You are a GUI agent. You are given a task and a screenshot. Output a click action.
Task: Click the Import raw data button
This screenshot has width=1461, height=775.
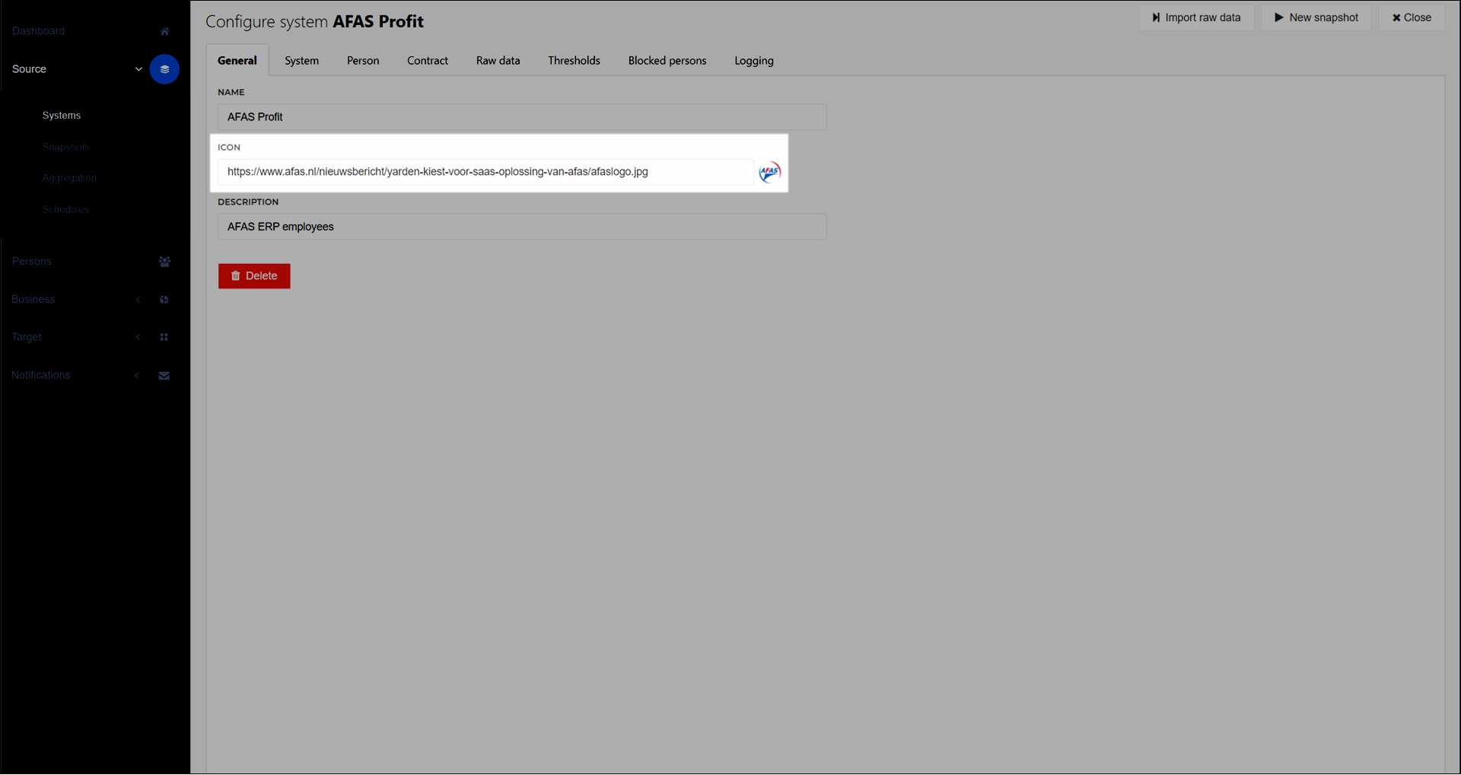point(1197,17)
